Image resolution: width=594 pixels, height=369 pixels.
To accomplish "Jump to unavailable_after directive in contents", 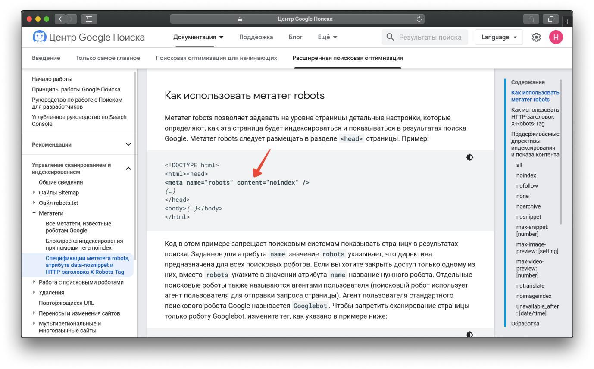I will [x=538, y=310].
